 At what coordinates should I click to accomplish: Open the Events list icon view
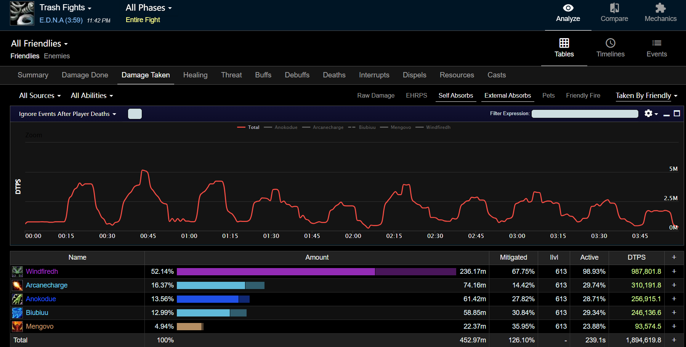(656, 43)
